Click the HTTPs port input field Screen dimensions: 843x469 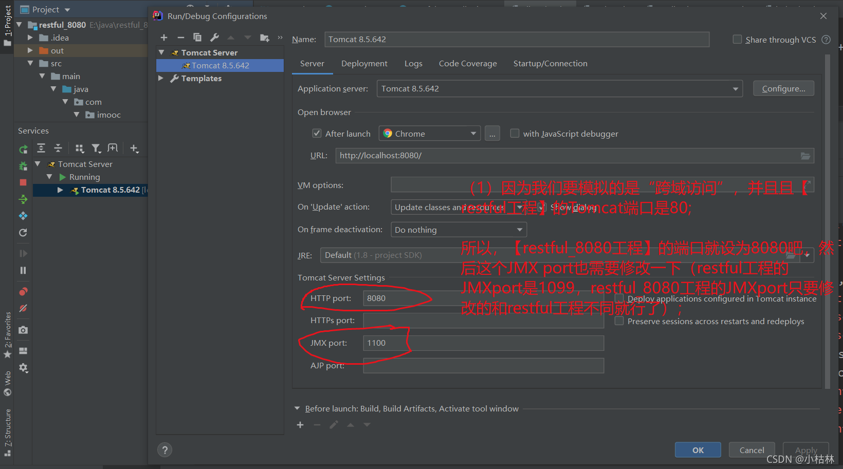(x=483, y=321)
